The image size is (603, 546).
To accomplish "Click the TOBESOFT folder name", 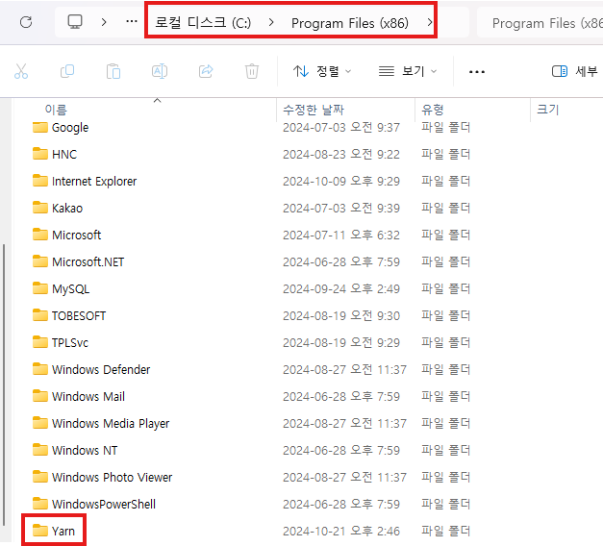I will 79,316.
